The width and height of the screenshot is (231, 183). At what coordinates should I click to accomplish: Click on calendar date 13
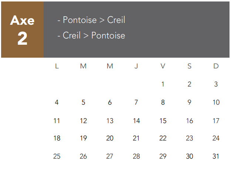pos(110,121)
